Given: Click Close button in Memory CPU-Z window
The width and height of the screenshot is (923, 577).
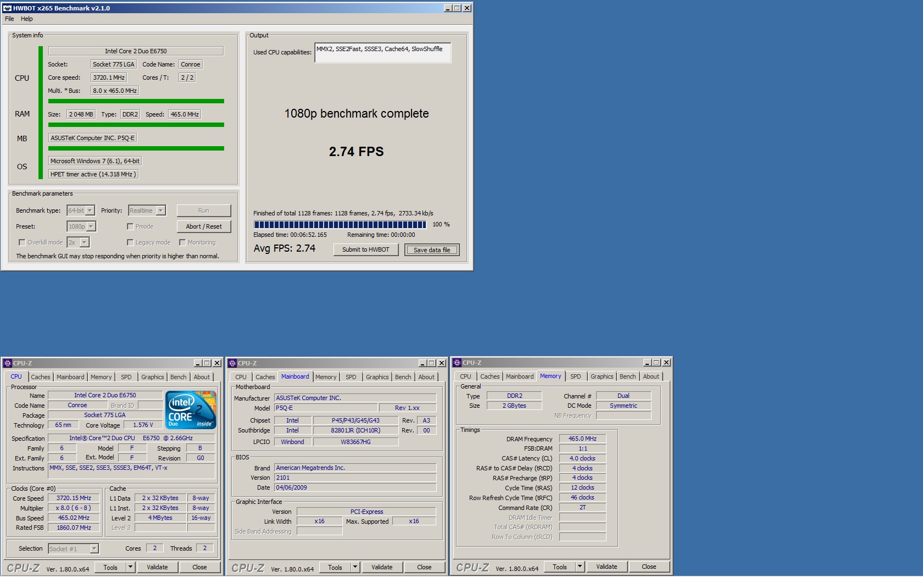Looking at the screenshot, I should point(649,567).
